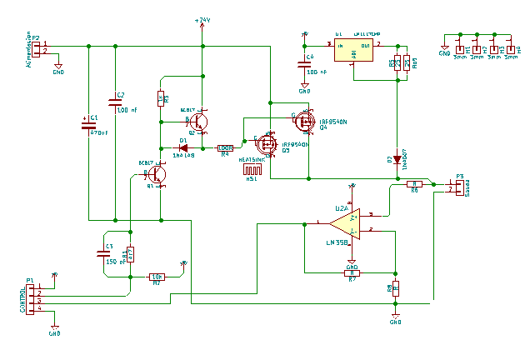The width and height of the screenshot is (530, 355).
Task: Select resistor R09 symbol
Action: tap(407, 62)
